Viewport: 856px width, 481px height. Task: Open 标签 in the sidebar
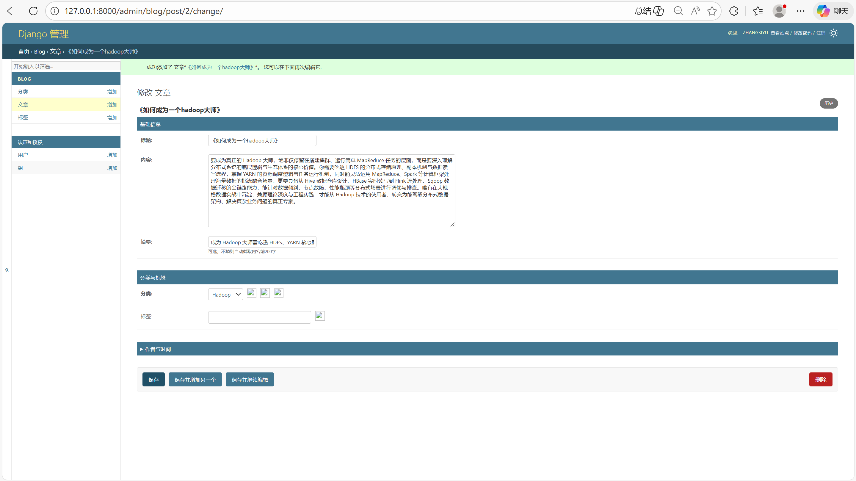click(x=23, y=117)
